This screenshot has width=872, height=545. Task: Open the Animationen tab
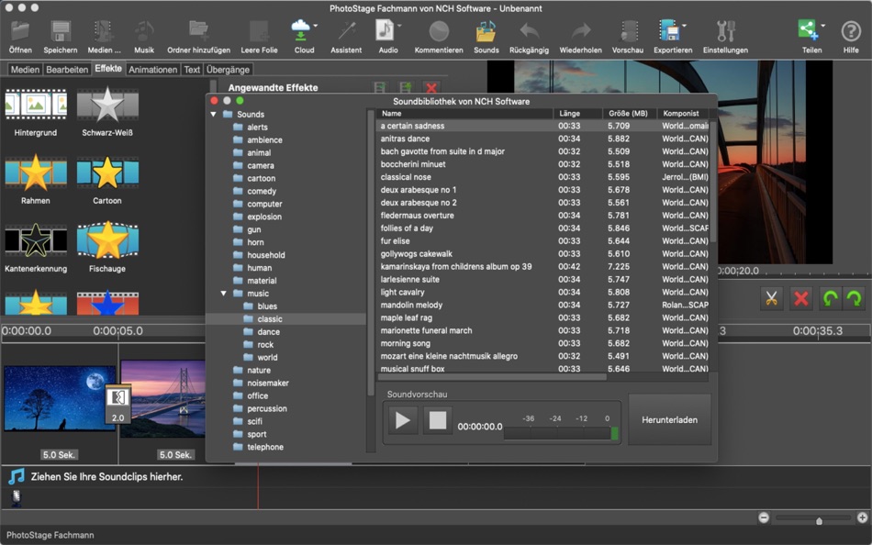(153, 70)
